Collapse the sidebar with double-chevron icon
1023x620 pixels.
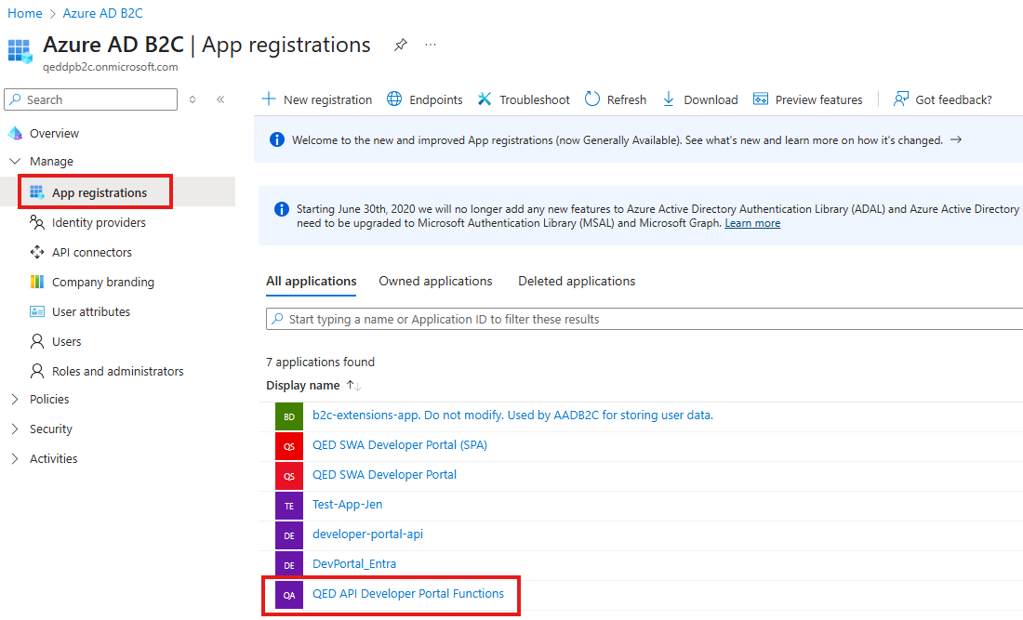tap(220, 99)
